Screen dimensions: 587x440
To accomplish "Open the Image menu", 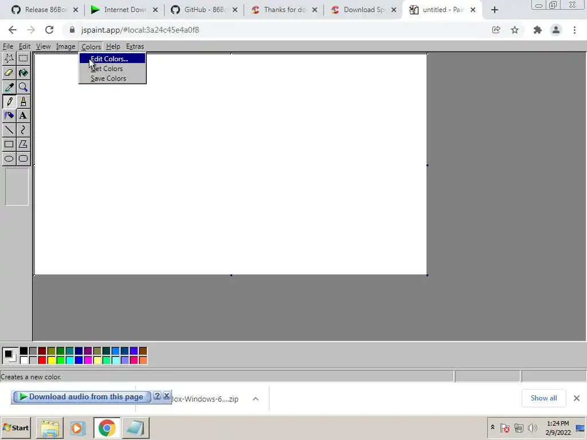I will (65, 46).
